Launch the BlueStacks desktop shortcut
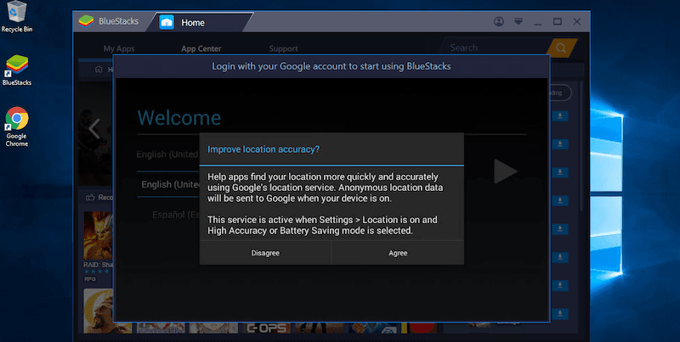The image size is (680, 342). point(16,70)
